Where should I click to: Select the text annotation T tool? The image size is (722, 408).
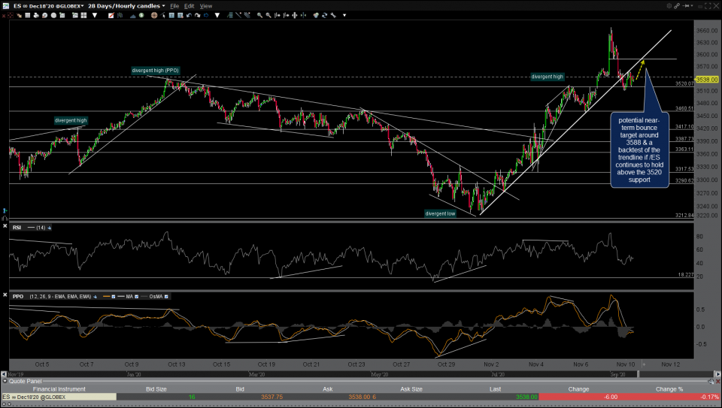click(x=171, y=15)
